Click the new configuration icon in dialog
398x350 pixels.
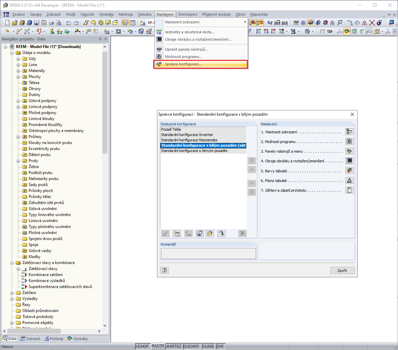[x=177, y=234]
